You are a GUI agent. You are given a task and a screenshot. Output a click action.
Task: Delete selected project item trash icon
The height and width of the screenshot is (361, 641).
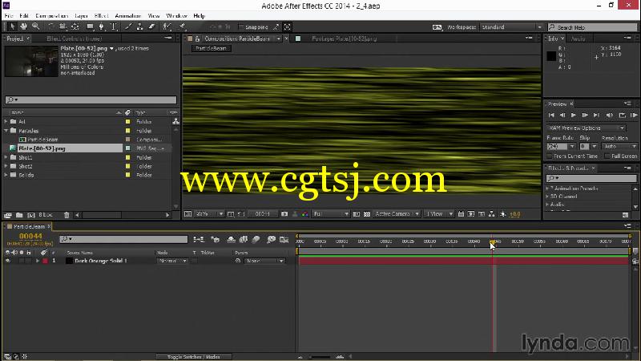point(67,215)
